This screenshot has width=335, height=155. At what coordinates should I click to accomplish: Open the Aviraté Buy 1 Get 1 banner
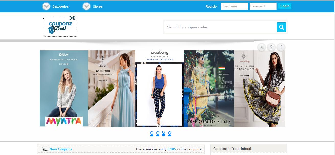(112, 88)
